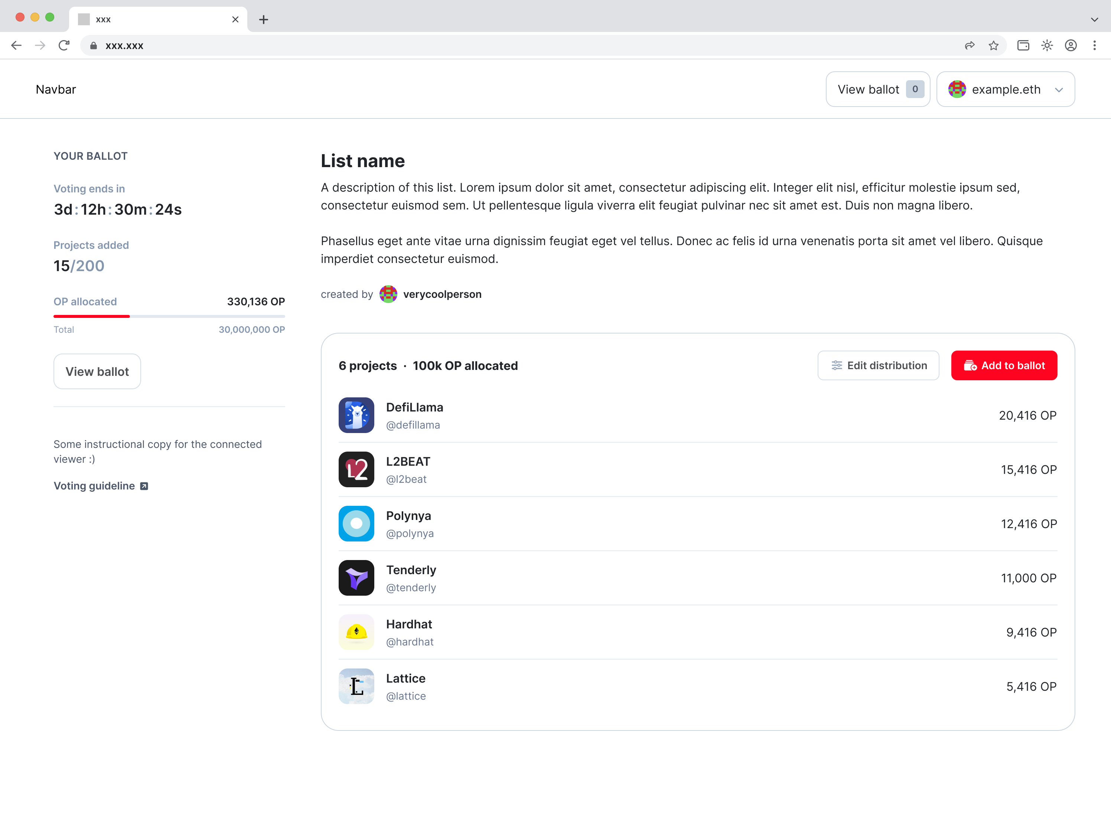The height and width of the screenshot is (820, 1111).
Task: Click the OP allocated progress bar
Action: (169, 316)
